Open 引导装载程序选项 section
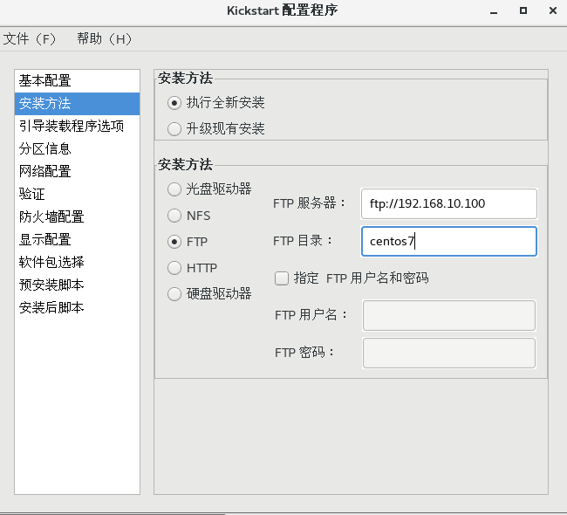 pos(77,126)
